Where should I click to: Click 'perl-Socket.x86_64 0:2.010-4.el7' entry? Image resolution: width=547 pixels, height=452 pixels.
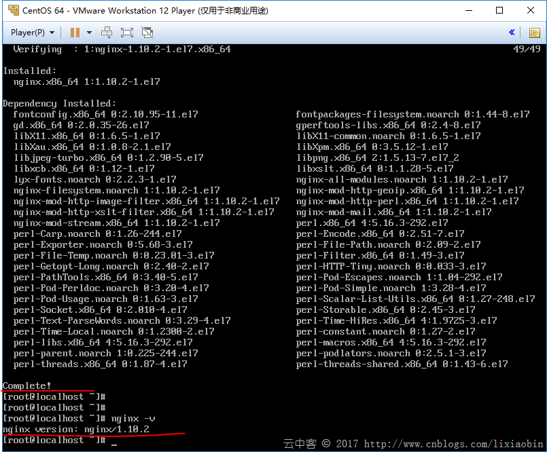(100, 309)
